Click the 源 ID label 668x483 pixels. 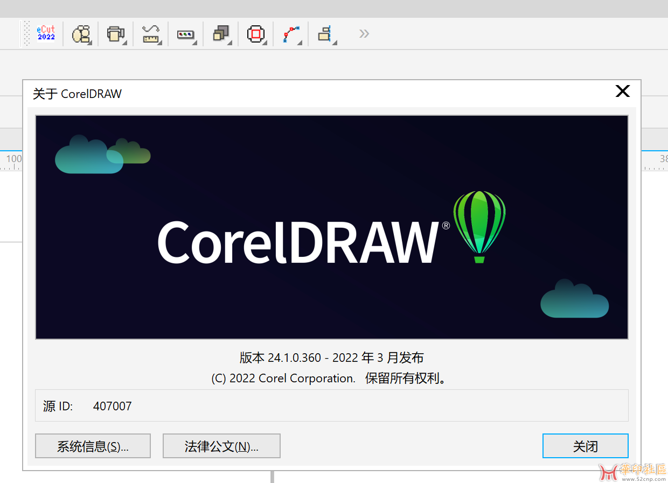coord(58,406)
